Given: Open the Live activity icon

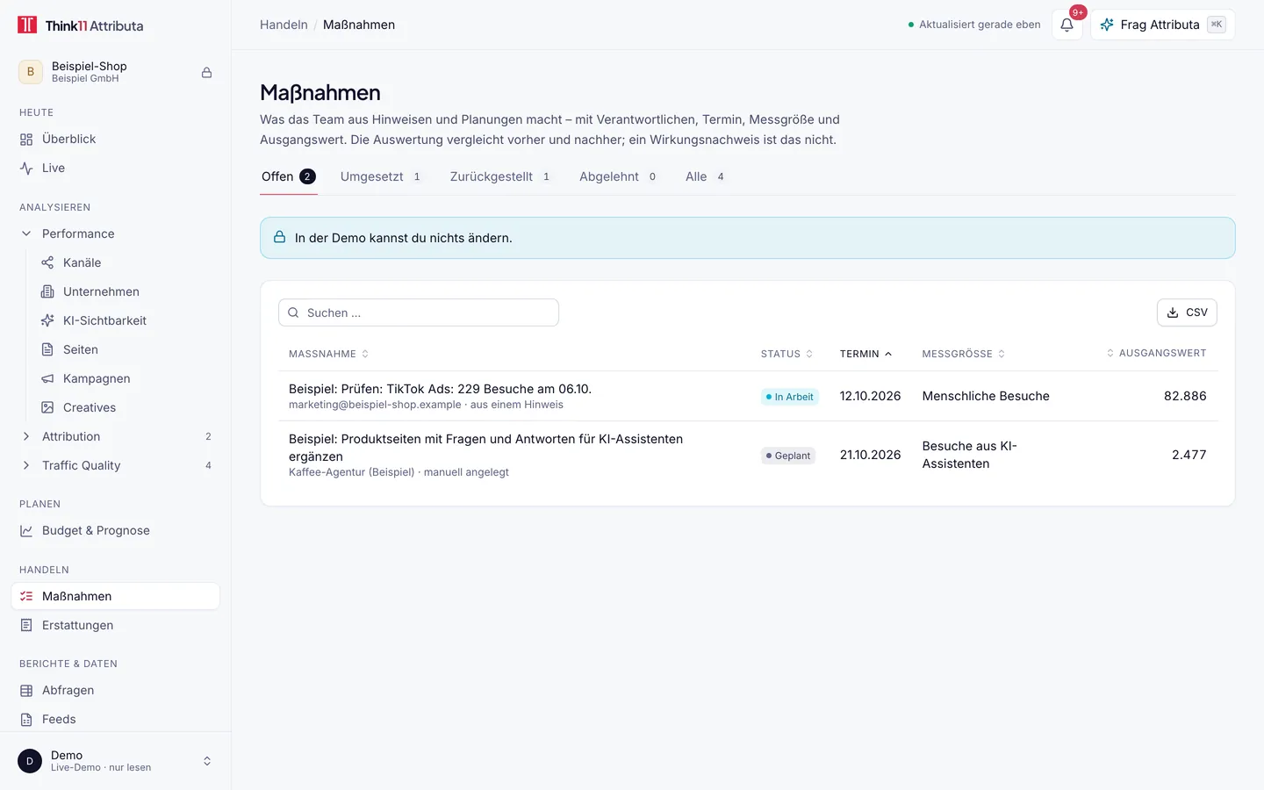Looking at the screenshot, I should [x=26, y=168].
